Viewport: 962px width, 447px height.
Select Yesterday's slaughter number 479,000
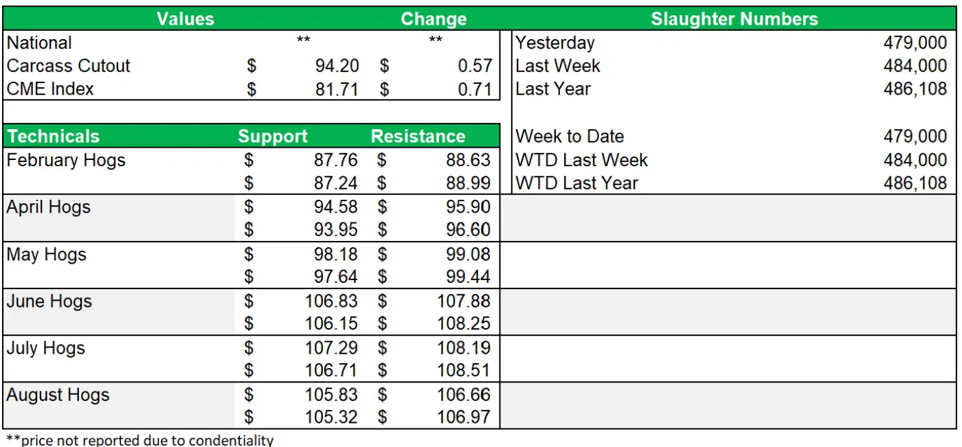point(915,43)
